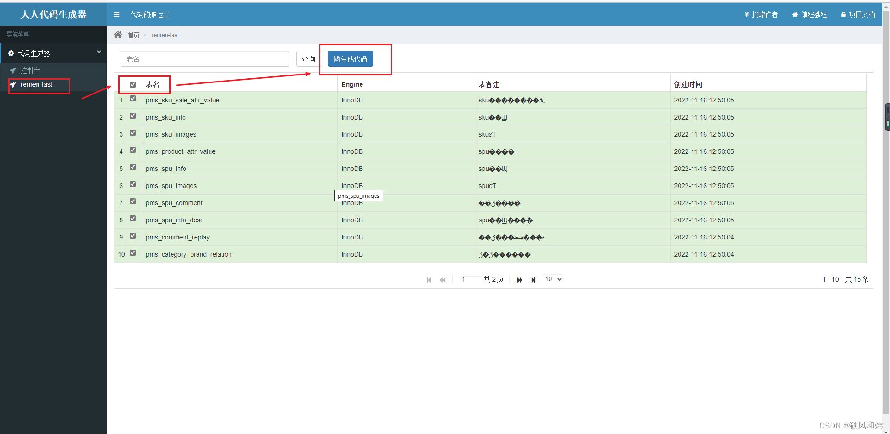Uncheck the pms_comment_replay row checkbox
Image resolution: width=890 pixels, height=434 pixels.
pos(133,236)
